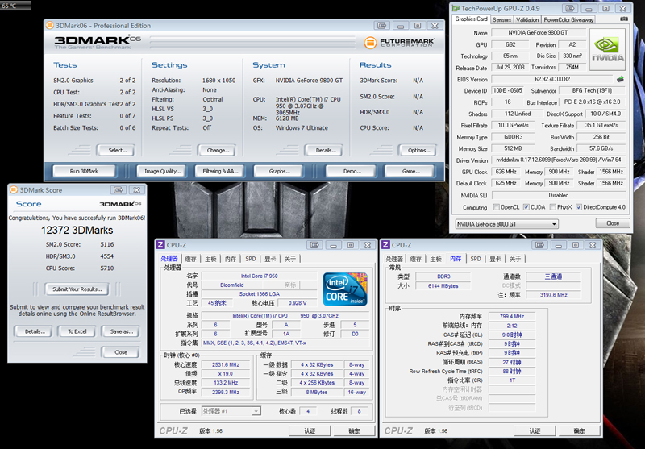This screenshot has height=449, width=645.
Task: Click the Z icon of the processor CPU-Z window
Action: [160, 245]
